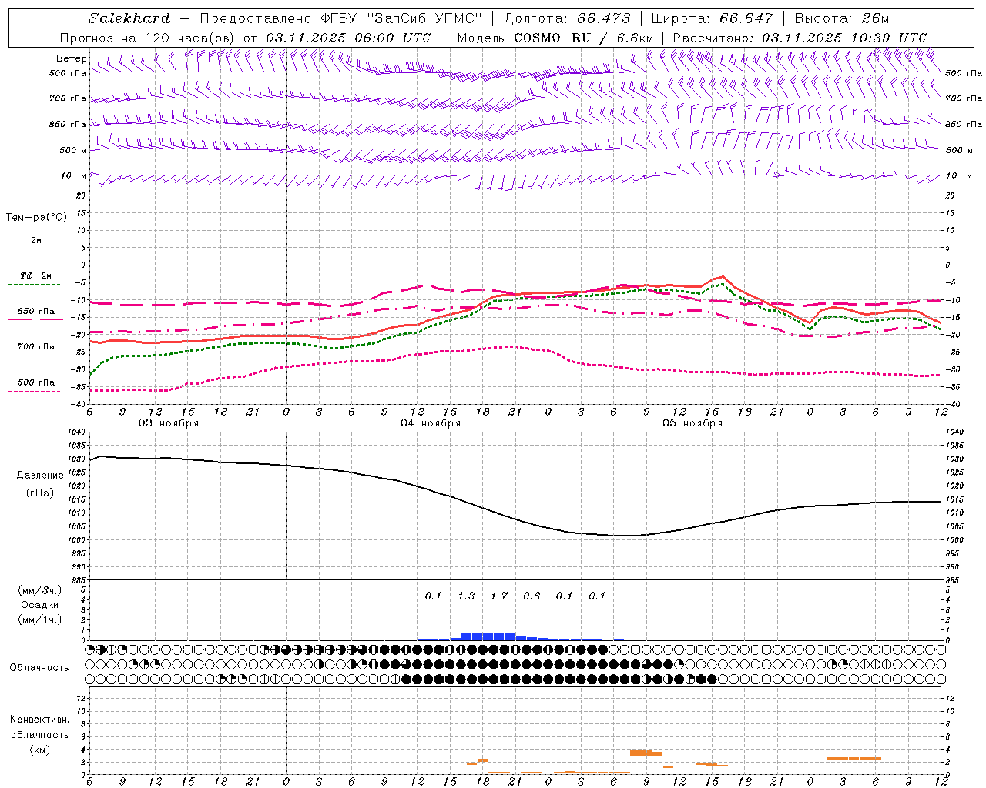Click "Рассчитано: 03.11.2025 10:39 UTC" text

pos(800,38)
